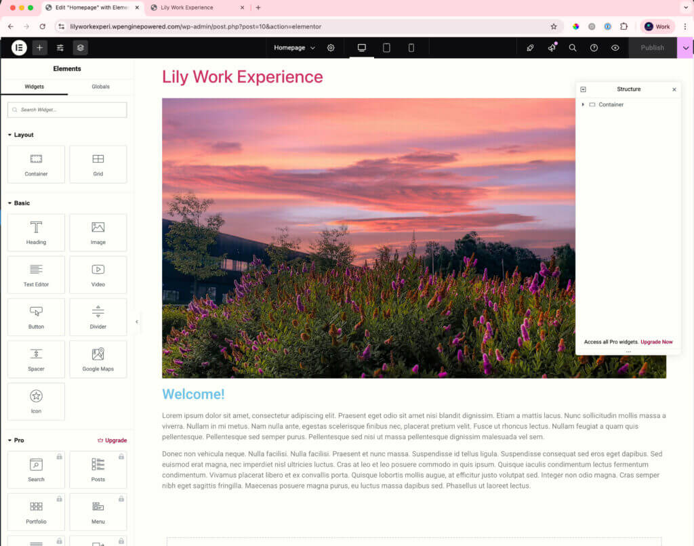Select the Container row in Structure
The width and height of the screenshot is (694, 546).
coord(628,104)
